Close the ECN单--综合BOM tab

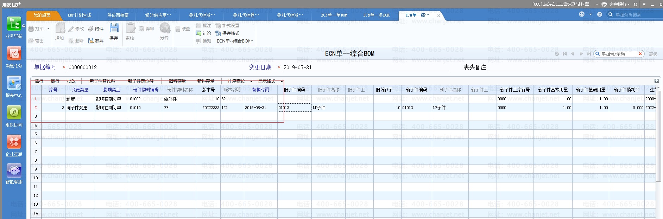click(438, 15)
